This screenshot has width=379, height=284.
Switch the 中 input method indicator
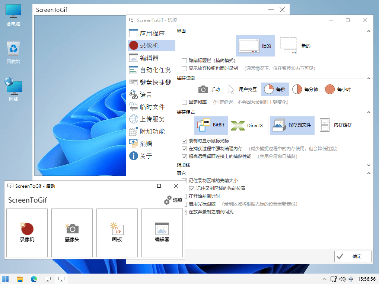(351, 279)
